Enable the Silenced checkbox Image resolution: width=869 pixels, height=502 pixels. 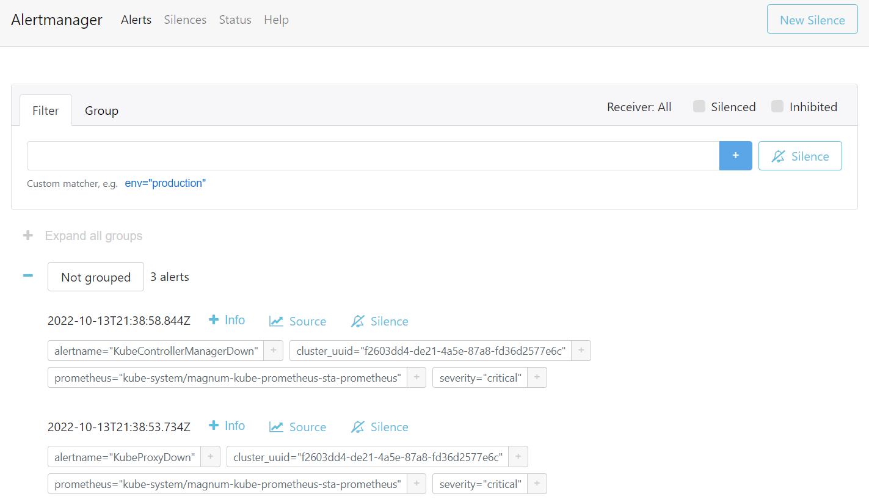(699, 106)
